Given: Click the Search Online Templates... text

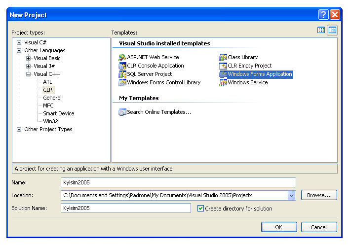Looking at the screenshot, I should click(x=159, y=112).
